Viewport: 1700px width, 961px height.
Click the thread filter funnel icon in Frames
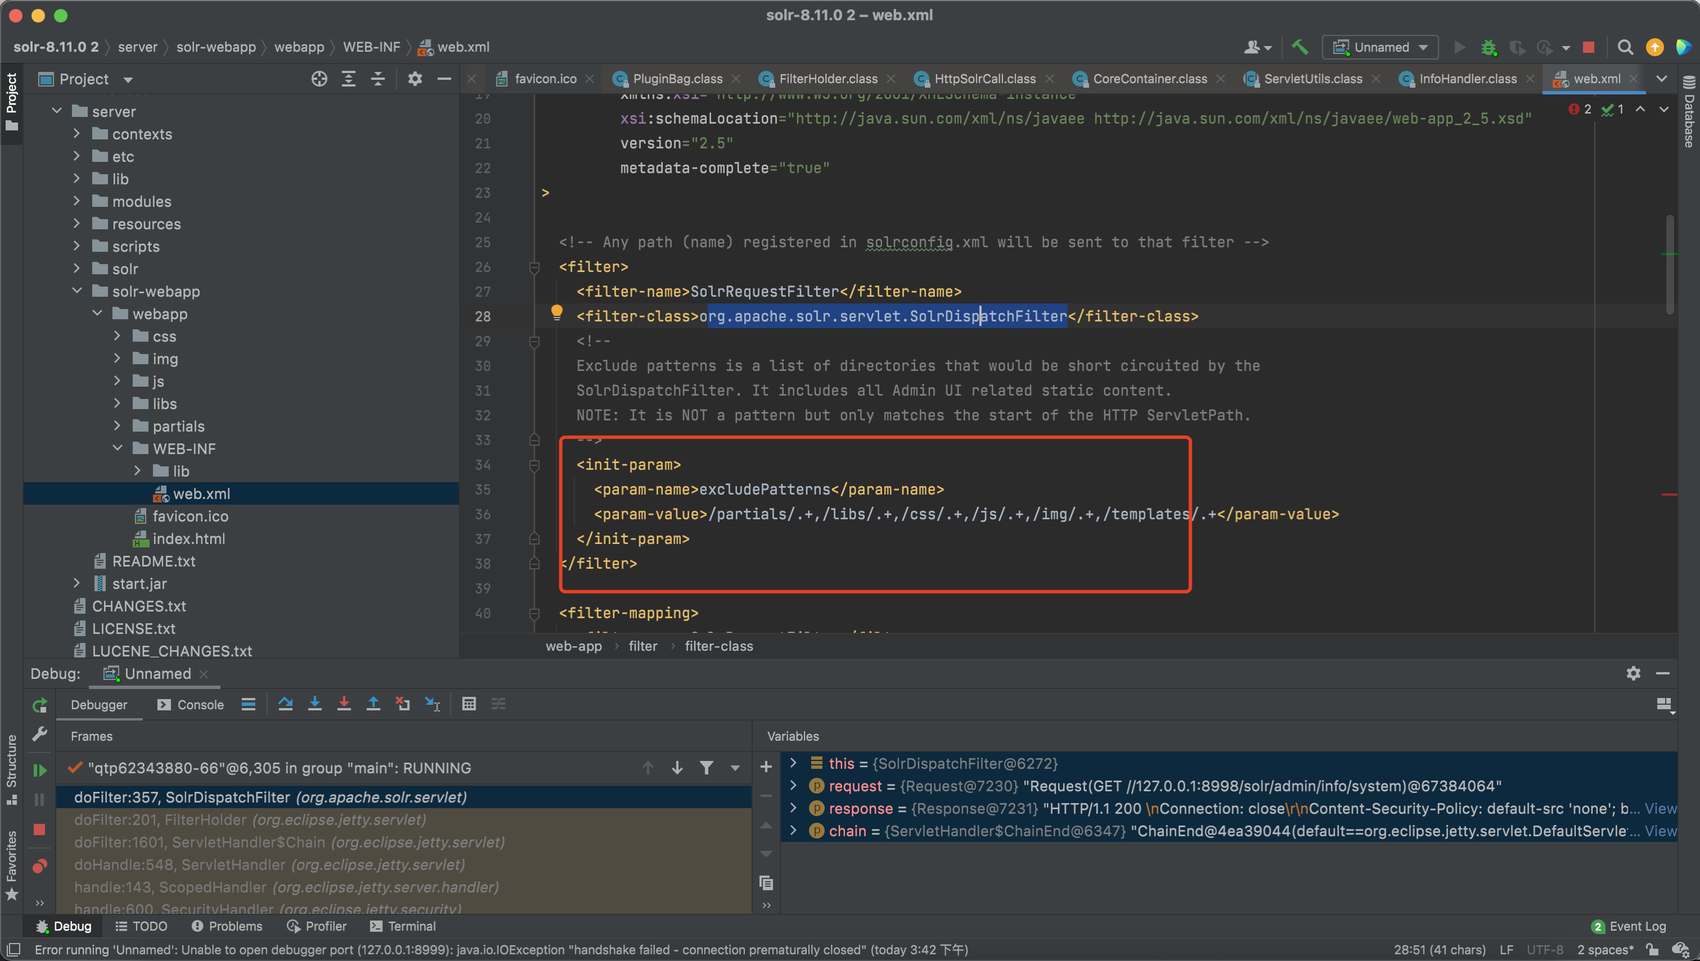coord(707,768)
